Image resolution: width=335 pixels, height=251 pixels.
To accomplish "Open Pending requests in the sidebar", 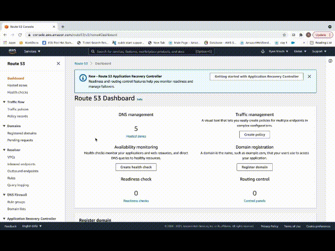I will (x=20, y=140).
